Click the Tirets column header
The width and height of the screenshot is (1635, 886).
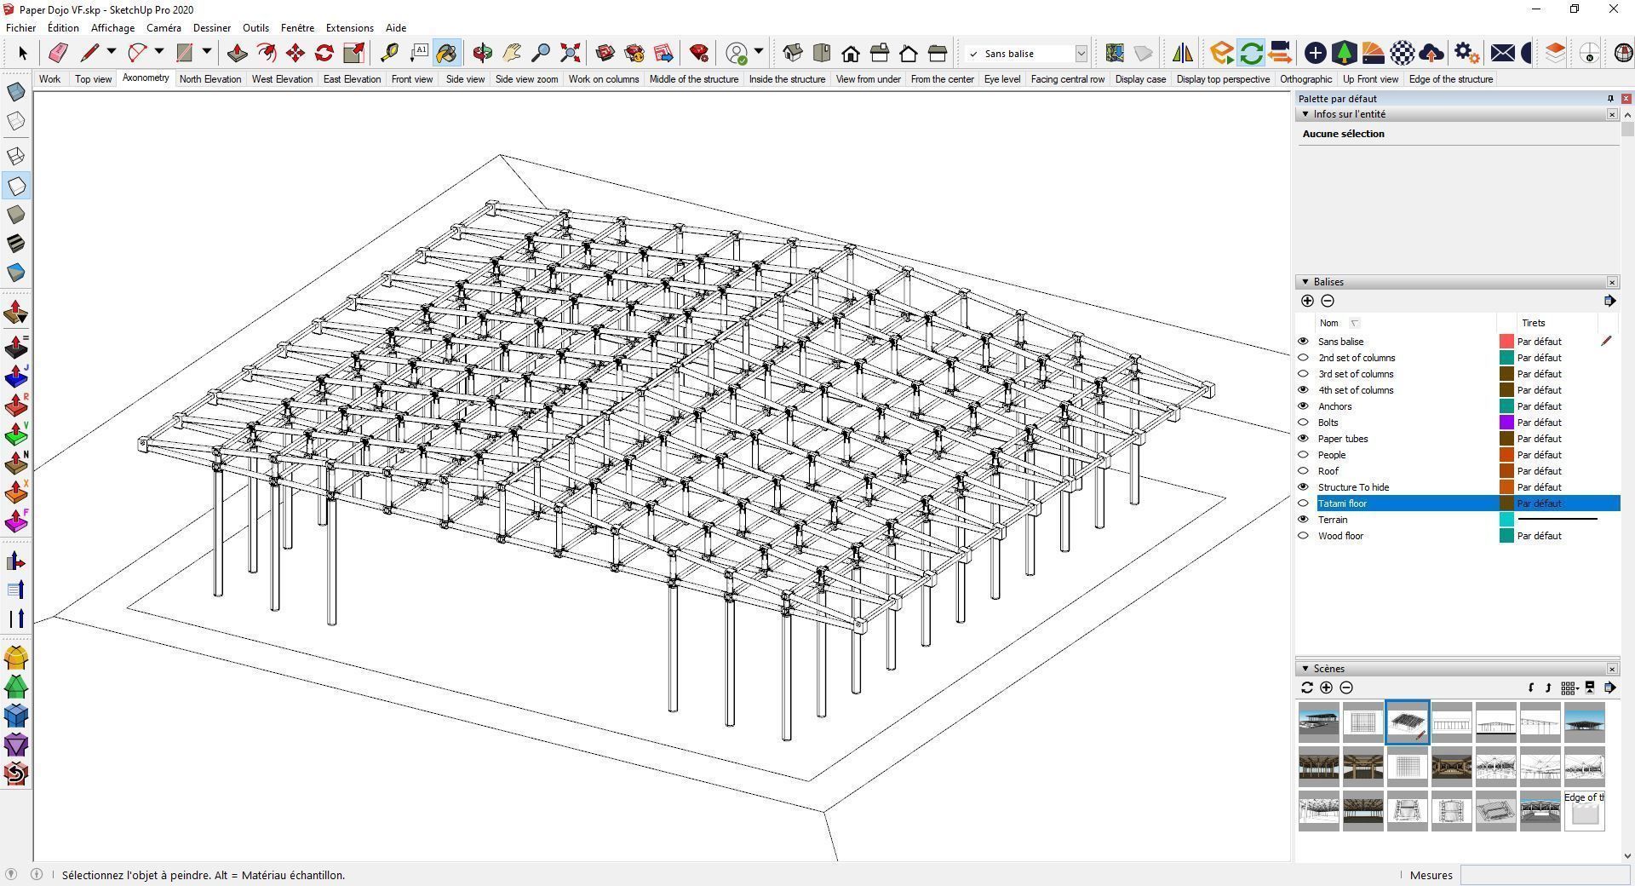coord(1533,323)
